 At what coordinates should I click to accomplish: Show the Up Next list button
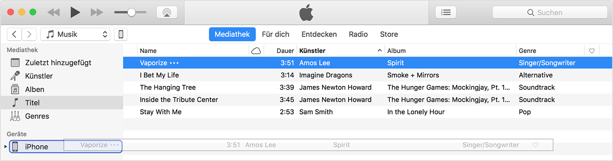coord(446,12)
